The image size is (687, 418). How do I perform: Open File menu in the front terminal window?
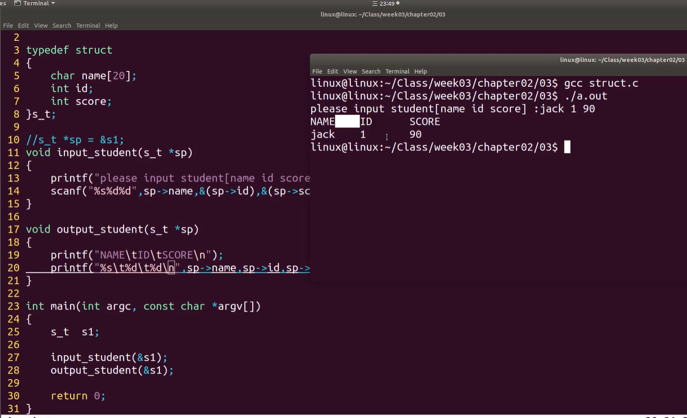click(x=317, y=72)
